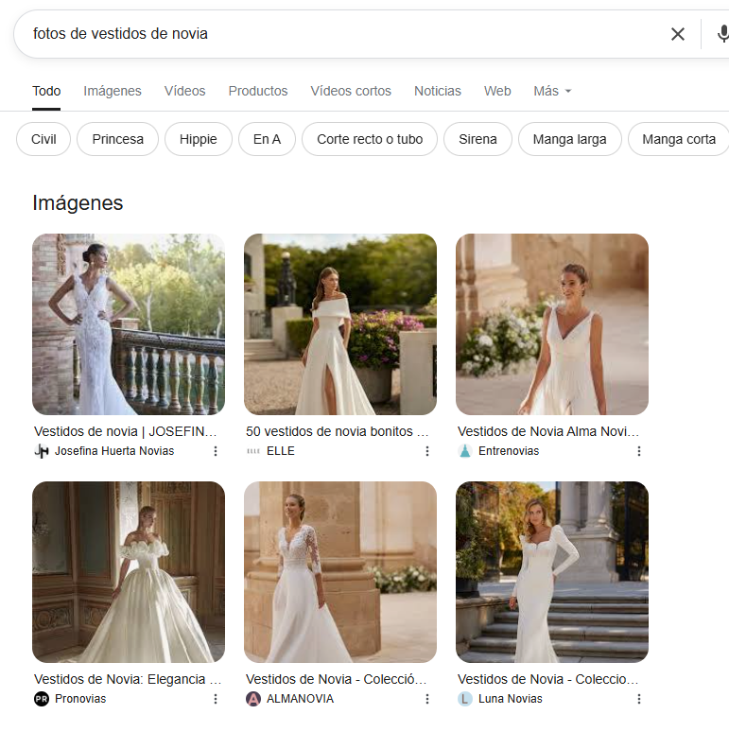Open three-dot menu for Entrenovias result

[x=639, y=451]
